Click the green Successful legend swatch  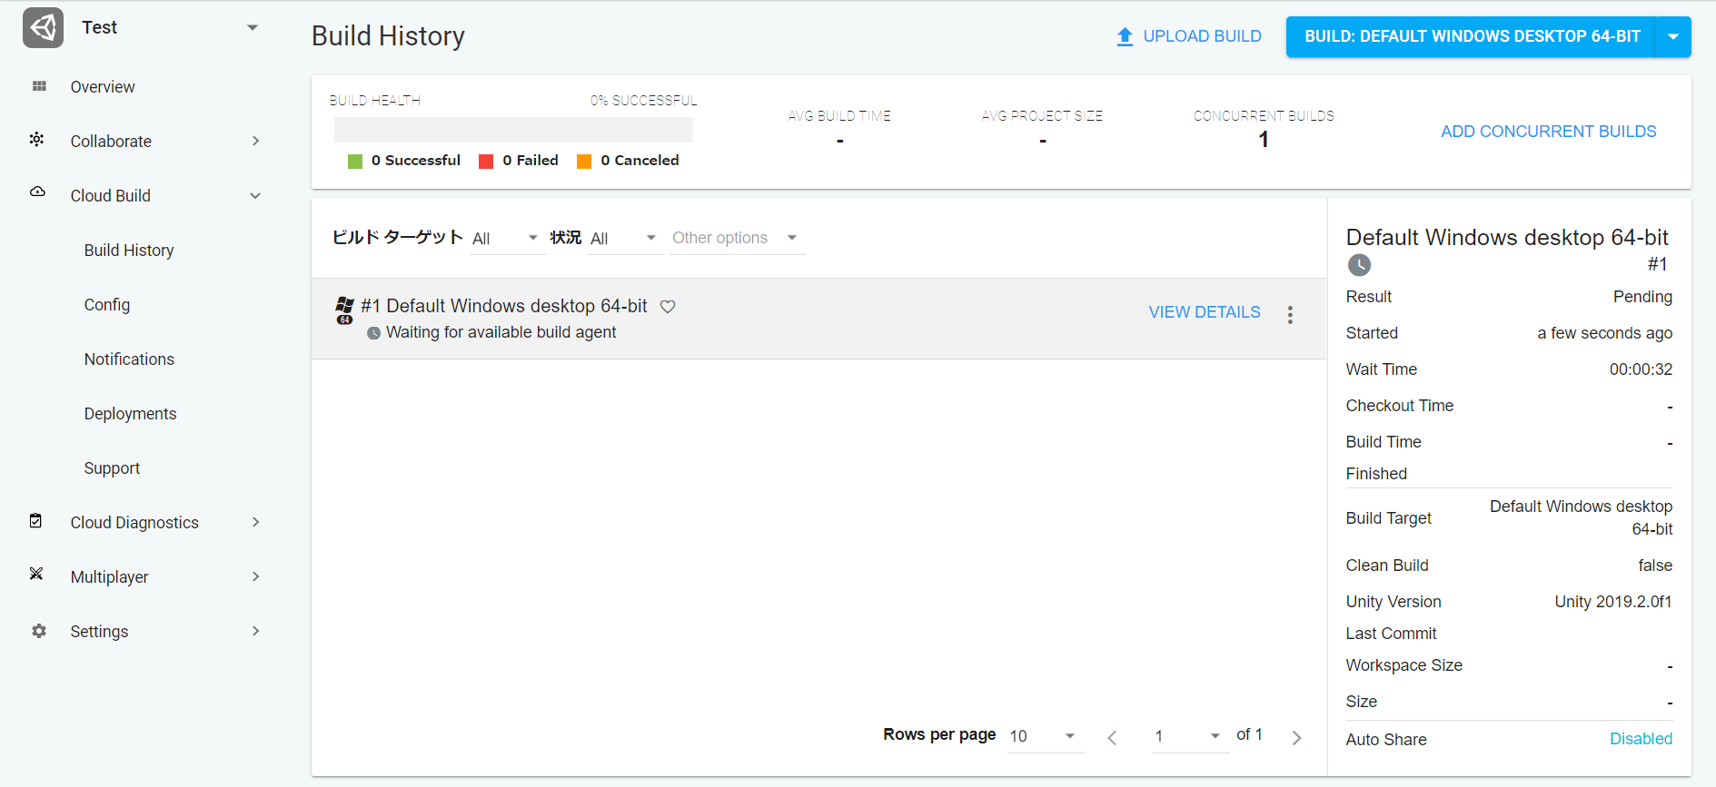point(355,162)
